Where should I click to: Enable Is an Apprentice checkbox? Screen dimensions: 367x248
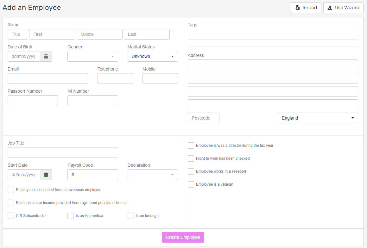click(x=71, y=216)
